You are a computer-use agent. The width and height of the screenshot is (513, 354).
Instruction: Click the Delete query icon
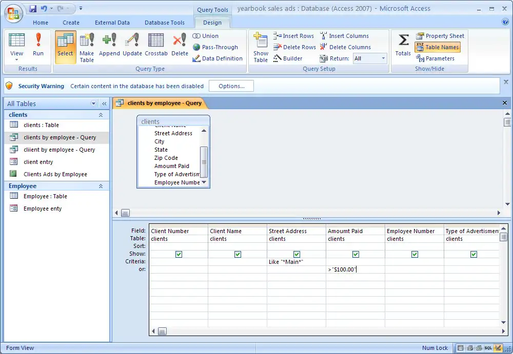click(180, 45)
